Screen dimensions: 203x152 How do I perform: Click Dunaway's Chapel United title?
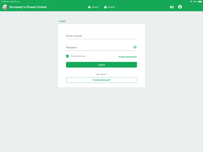[30, 7]
